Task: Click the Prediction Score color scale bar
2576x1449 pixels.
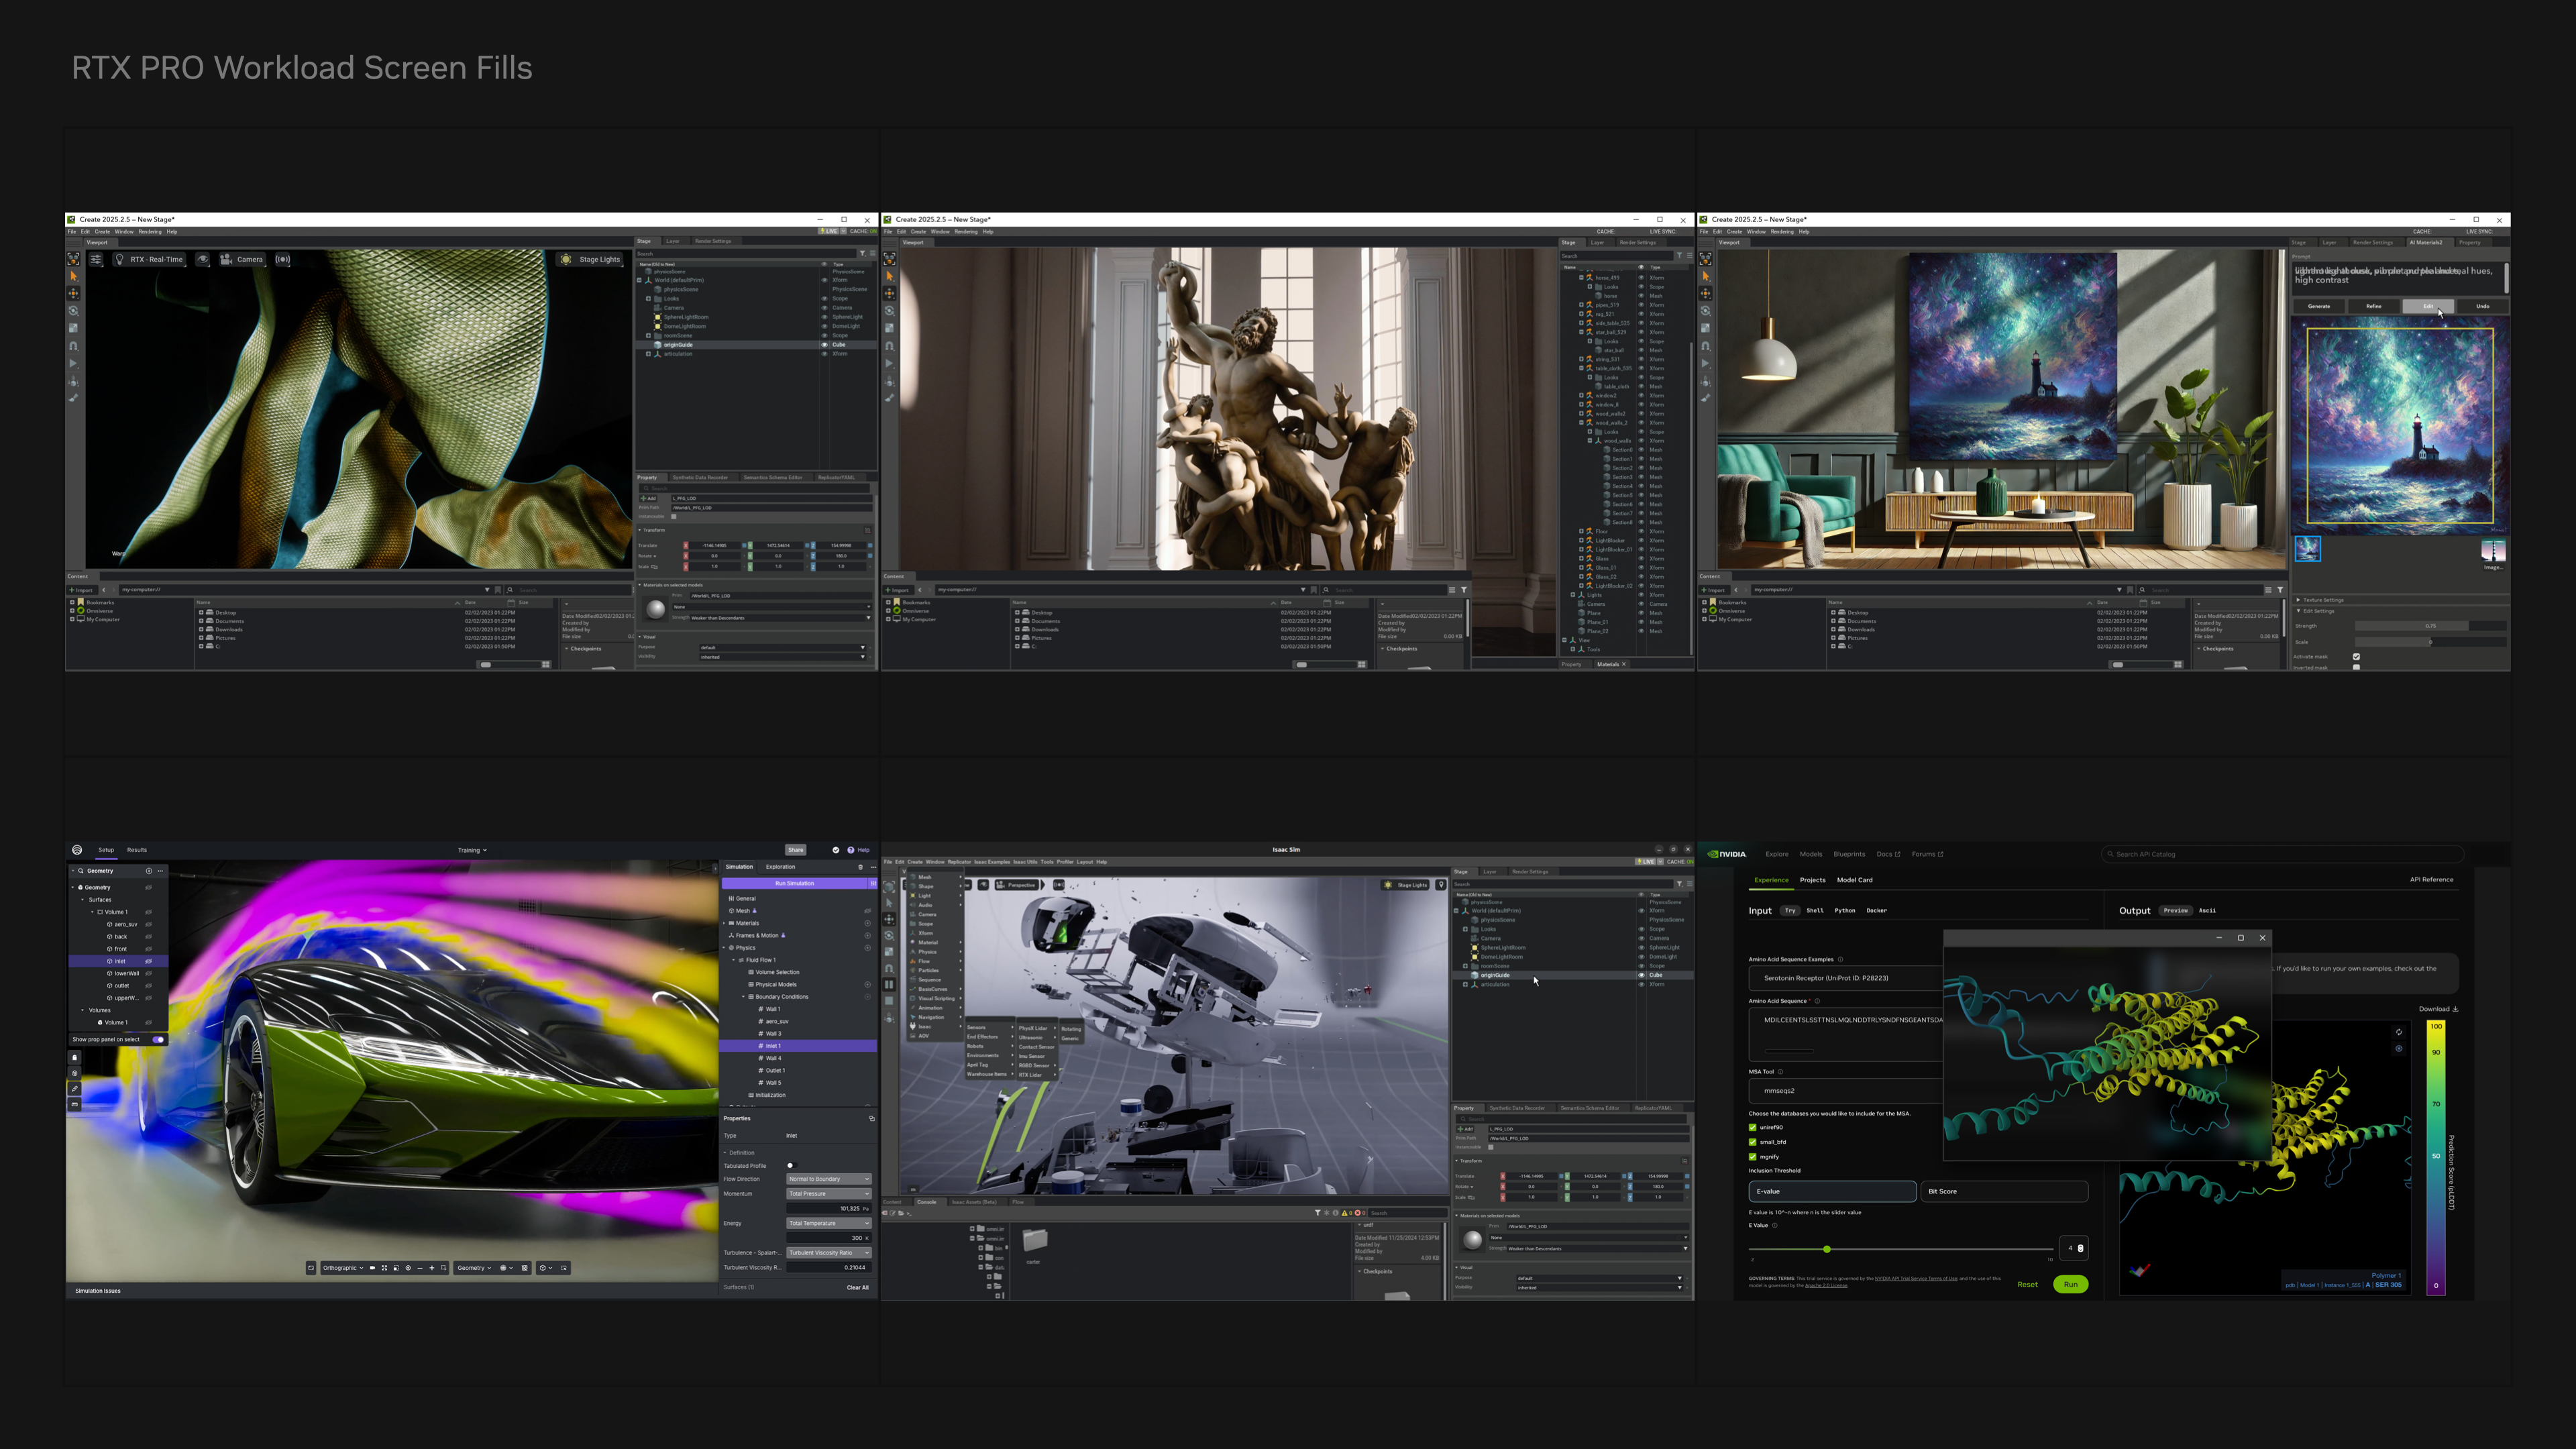Action: (2436, 1158)
